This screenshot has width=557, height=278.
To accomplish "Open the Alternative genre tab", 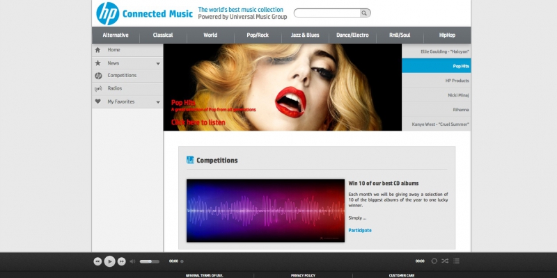I will (116, 35).
